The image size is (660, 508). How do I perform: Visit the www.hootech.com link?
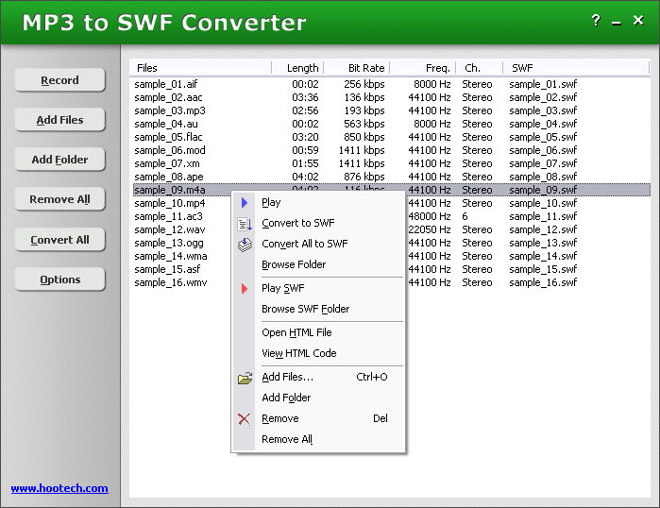[59, 488]
